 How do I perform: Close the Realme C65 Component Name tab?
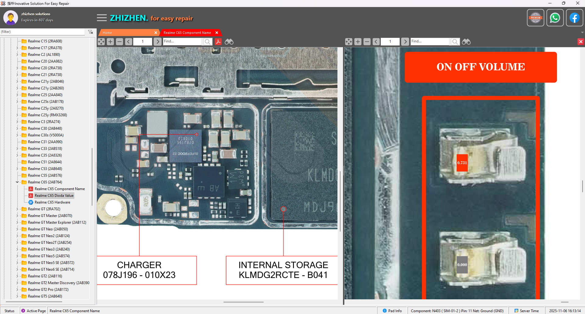(x=217, y=33)
